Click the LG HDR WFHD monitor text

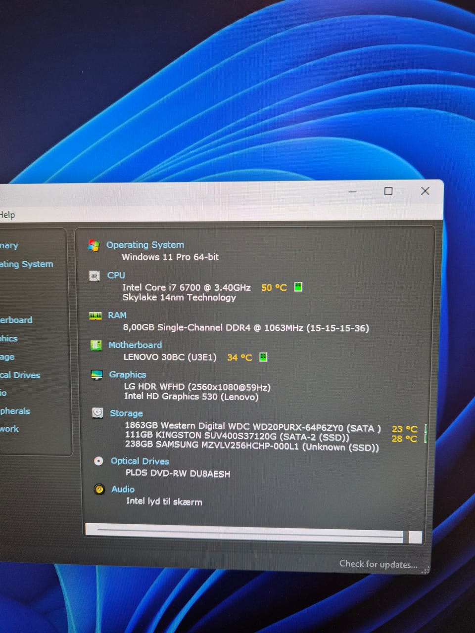[x=197, y=387]
